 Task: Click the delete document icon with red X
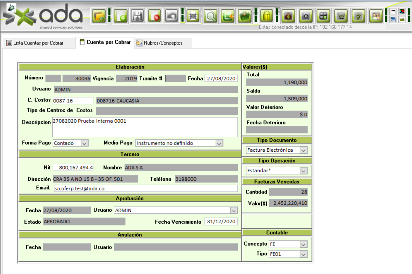(x=155, y=16)
